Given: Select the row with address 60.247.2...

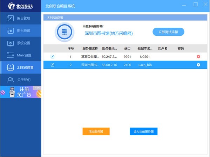Looking at the screenshot, I should (x=125, y=57).
